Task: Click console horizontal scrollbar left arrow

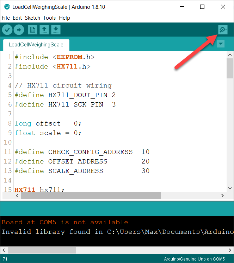Action: coord(4,250)
